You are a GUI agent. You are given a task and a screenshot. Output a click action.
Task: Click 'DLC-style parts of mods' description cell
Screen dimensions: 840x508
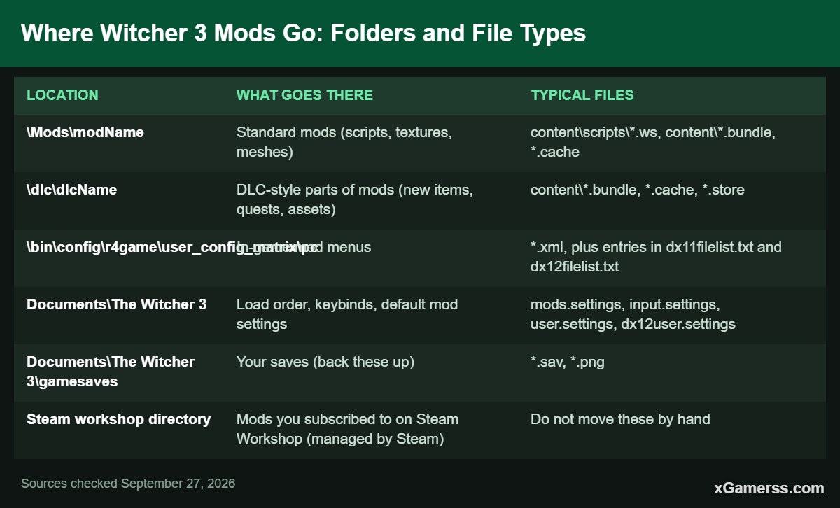tap(355, 199)
